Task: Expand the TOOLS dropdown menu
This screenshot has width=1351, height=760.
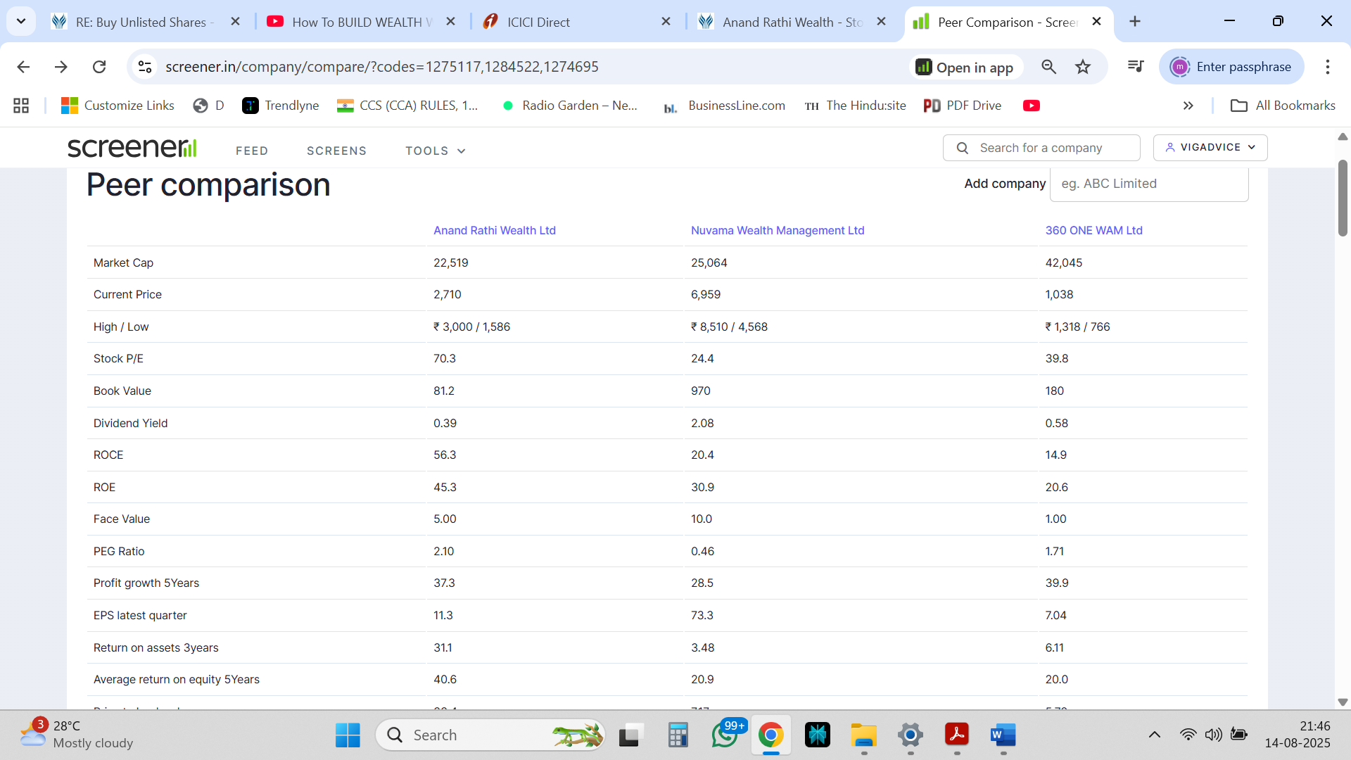Action: click(x=436, y=151)
